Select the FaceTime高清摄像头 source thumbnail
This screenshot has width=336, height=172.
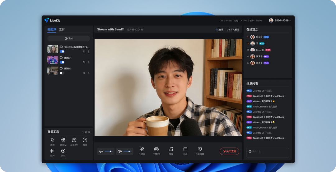53,49
